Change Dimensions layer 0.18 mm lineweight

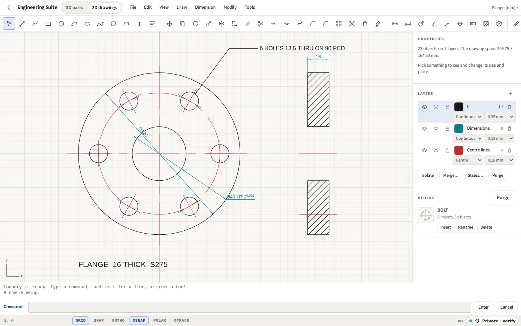(499, 138)
